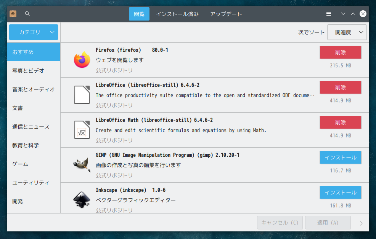Click the 161.8 MB size label

tap(340, 206)
